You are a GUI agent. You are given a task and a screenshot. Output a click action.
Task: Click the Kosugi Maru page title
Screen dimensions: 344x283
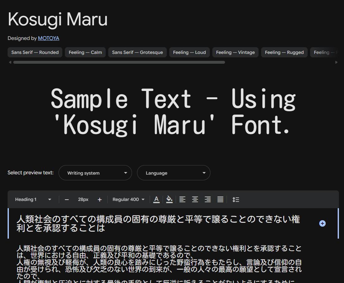click(58, 20)
